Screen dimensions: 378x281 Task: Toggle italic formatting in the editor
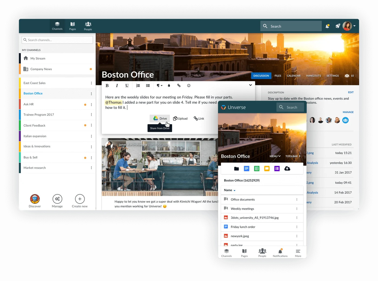point(117,86)
